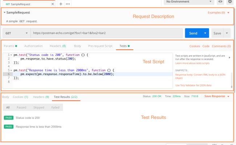The height and width of the screenshot is (145, 236).
Task: Open a new request tab with plus
Action: tap(61, 4)
